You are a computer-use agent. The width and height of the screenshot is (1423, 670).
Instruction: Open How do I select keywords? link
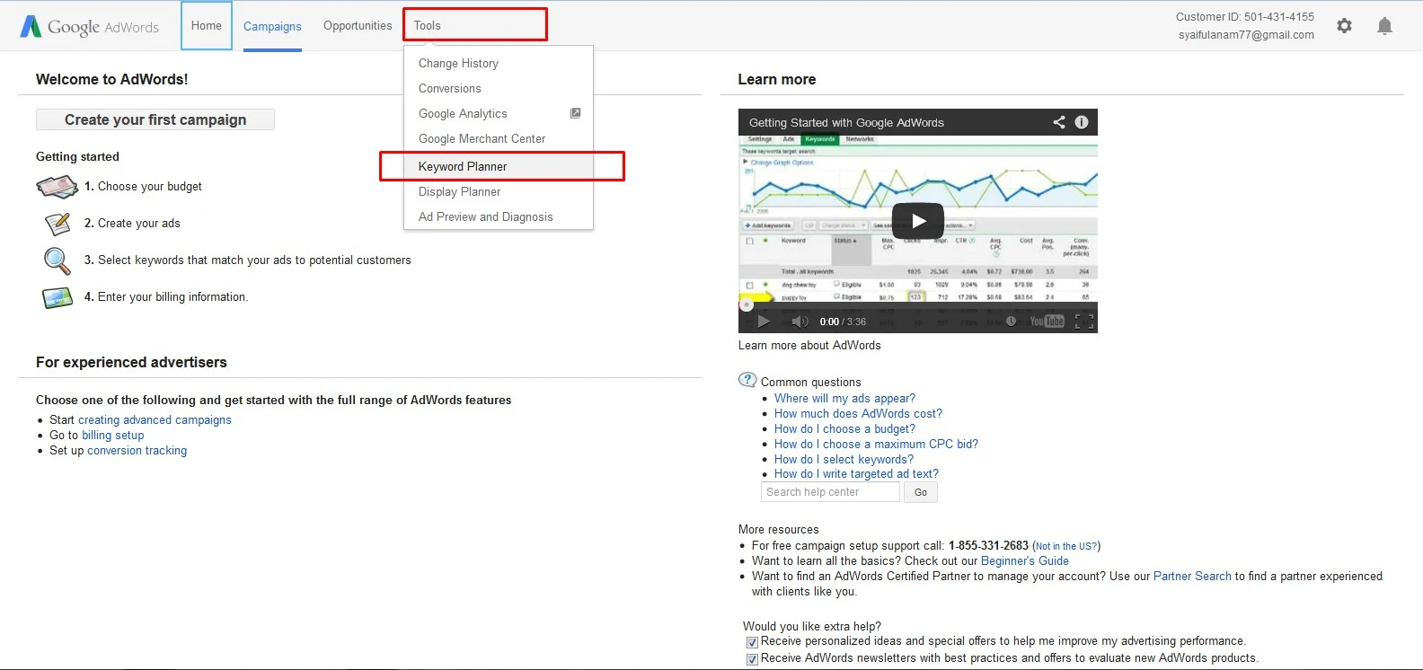coord(844,459)
